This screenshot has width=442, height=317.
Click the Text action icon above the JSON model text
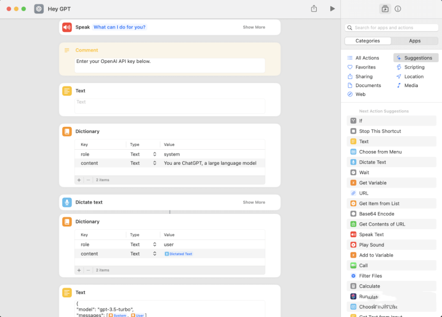coord(67,292)
